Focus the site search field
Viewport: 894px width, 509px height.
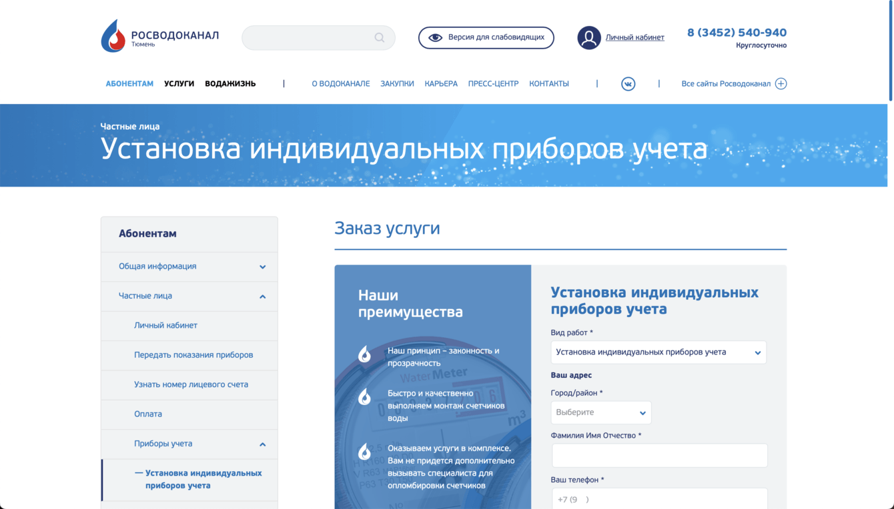click(x=318, y=38)
